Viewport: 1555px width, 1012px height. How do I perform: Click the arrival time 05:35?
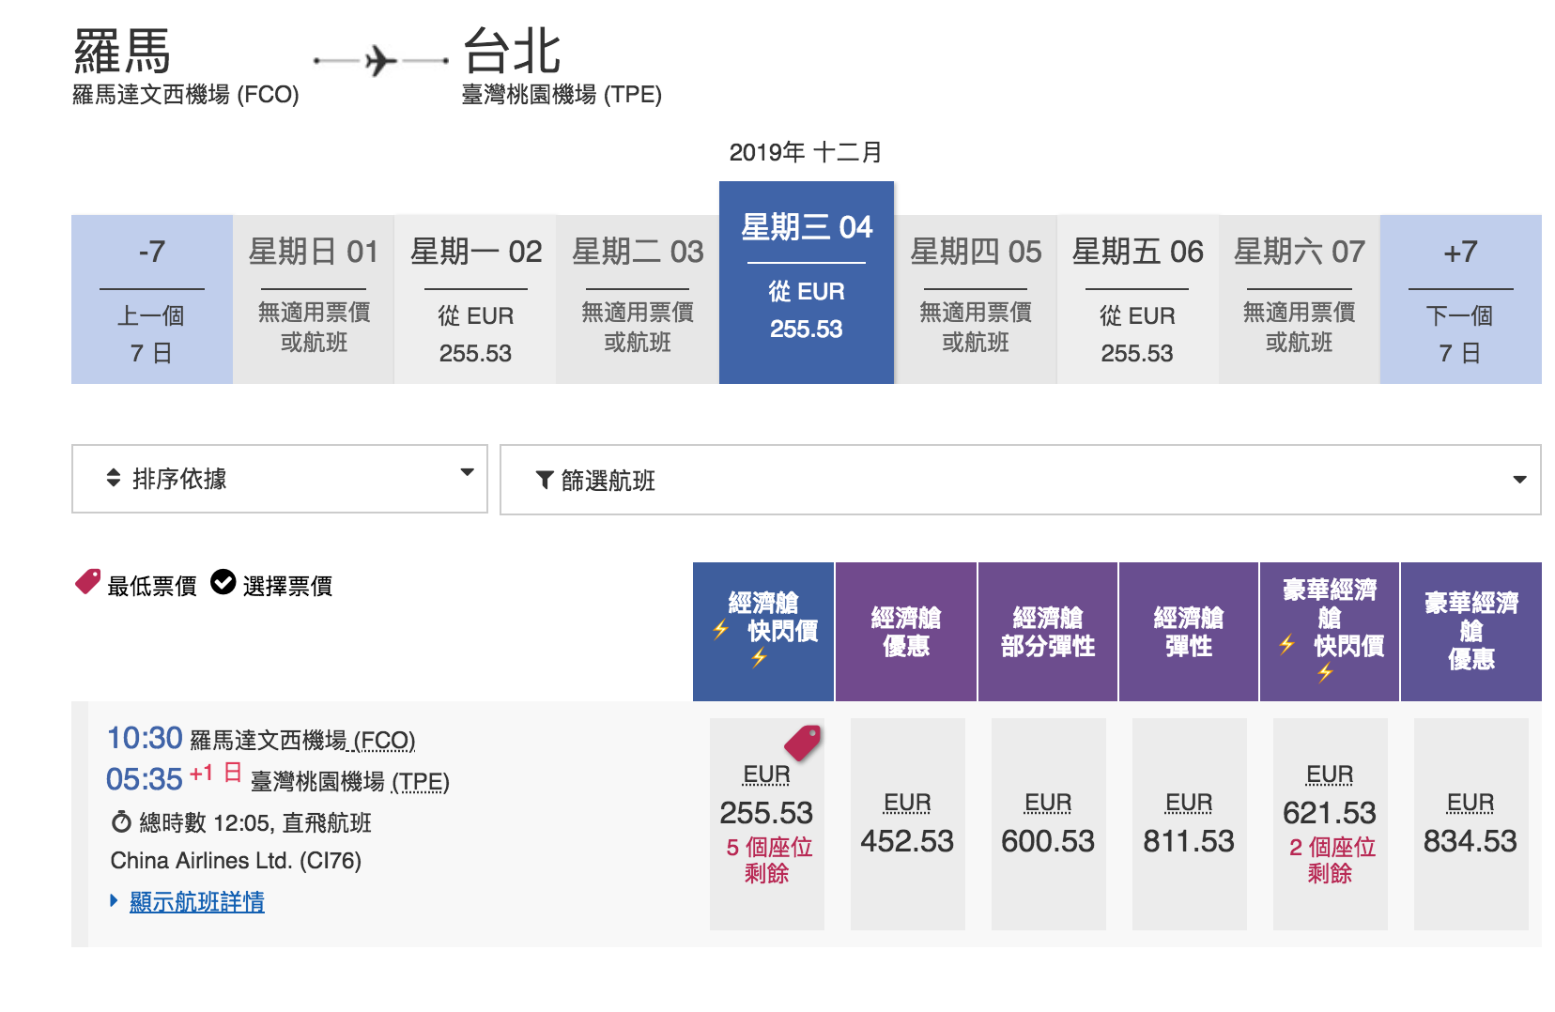145,779
